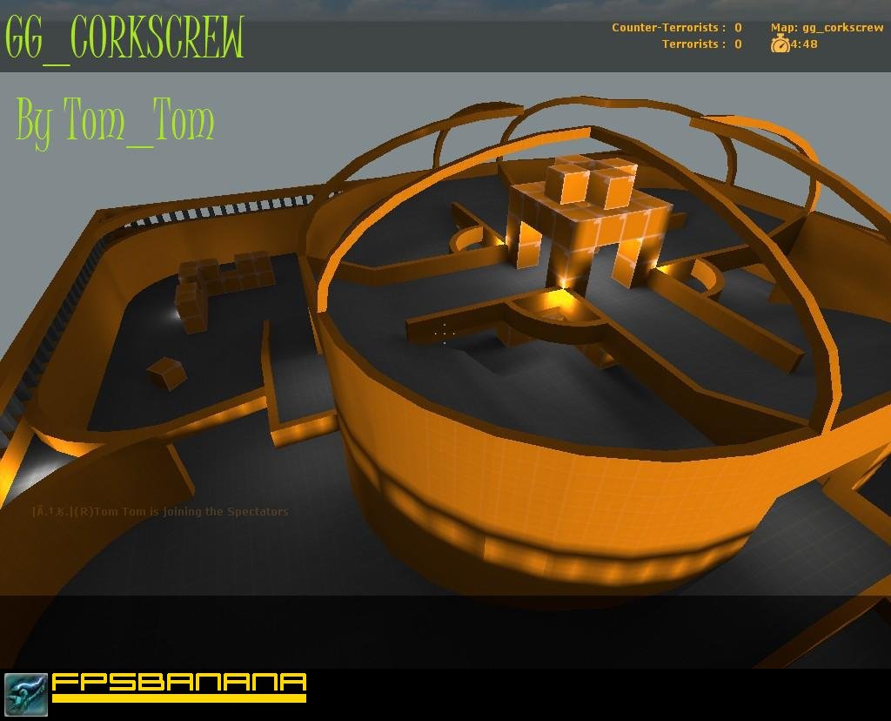Click the 4:48 remaining time readout
The image size is (891, 721).
coord(804,44)
